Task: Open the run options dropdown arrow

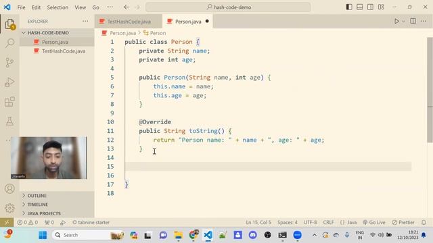Action: [x=403, y=21]
